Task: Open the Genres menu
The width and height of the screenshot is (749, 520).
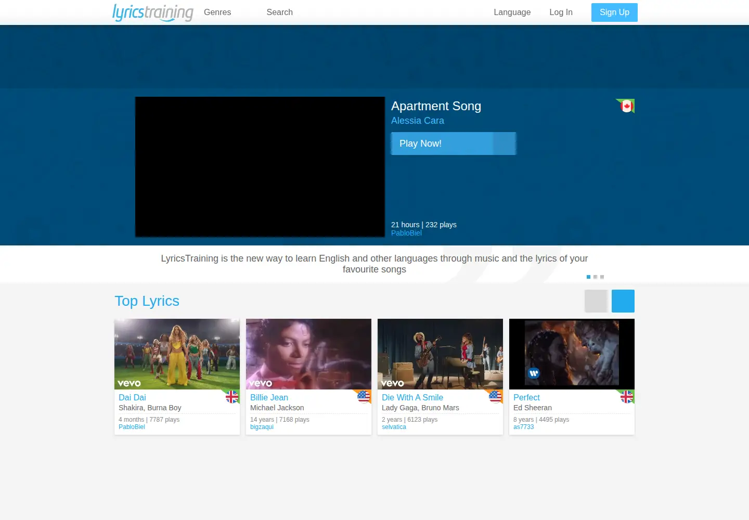Action: (x=217, y=12)
